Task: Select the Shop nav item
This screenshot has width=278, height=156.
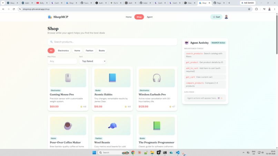Action: point(139,17)
